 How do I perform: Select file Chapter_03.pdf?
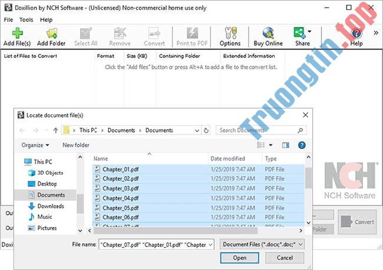tap(199, 189)
